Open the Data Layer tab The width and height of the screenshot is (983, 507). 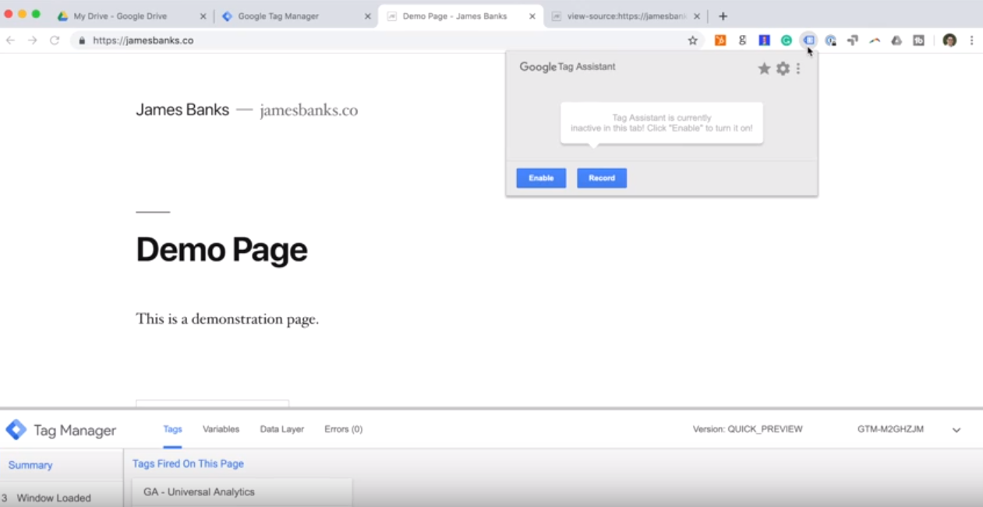(x=281, y=429)
